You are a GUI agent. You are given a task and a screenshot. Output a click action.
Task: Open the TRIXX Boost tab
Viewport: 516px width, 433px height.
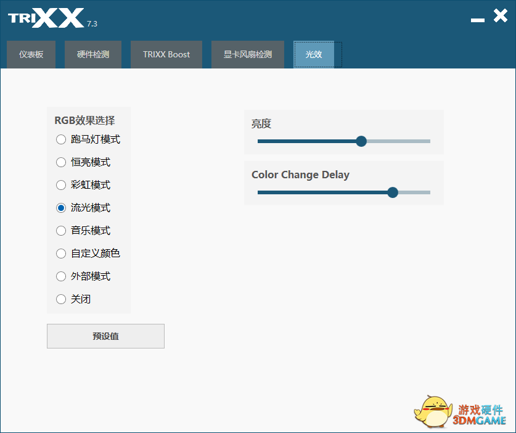point(166,54)
